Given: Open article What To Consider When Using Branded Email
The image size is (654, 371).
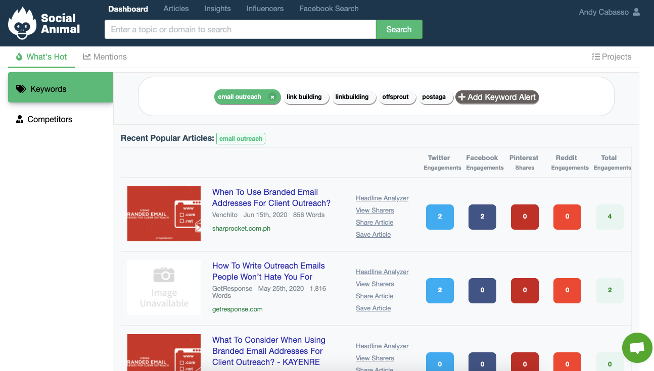Looking at the screenshot, I should point(269,351).
